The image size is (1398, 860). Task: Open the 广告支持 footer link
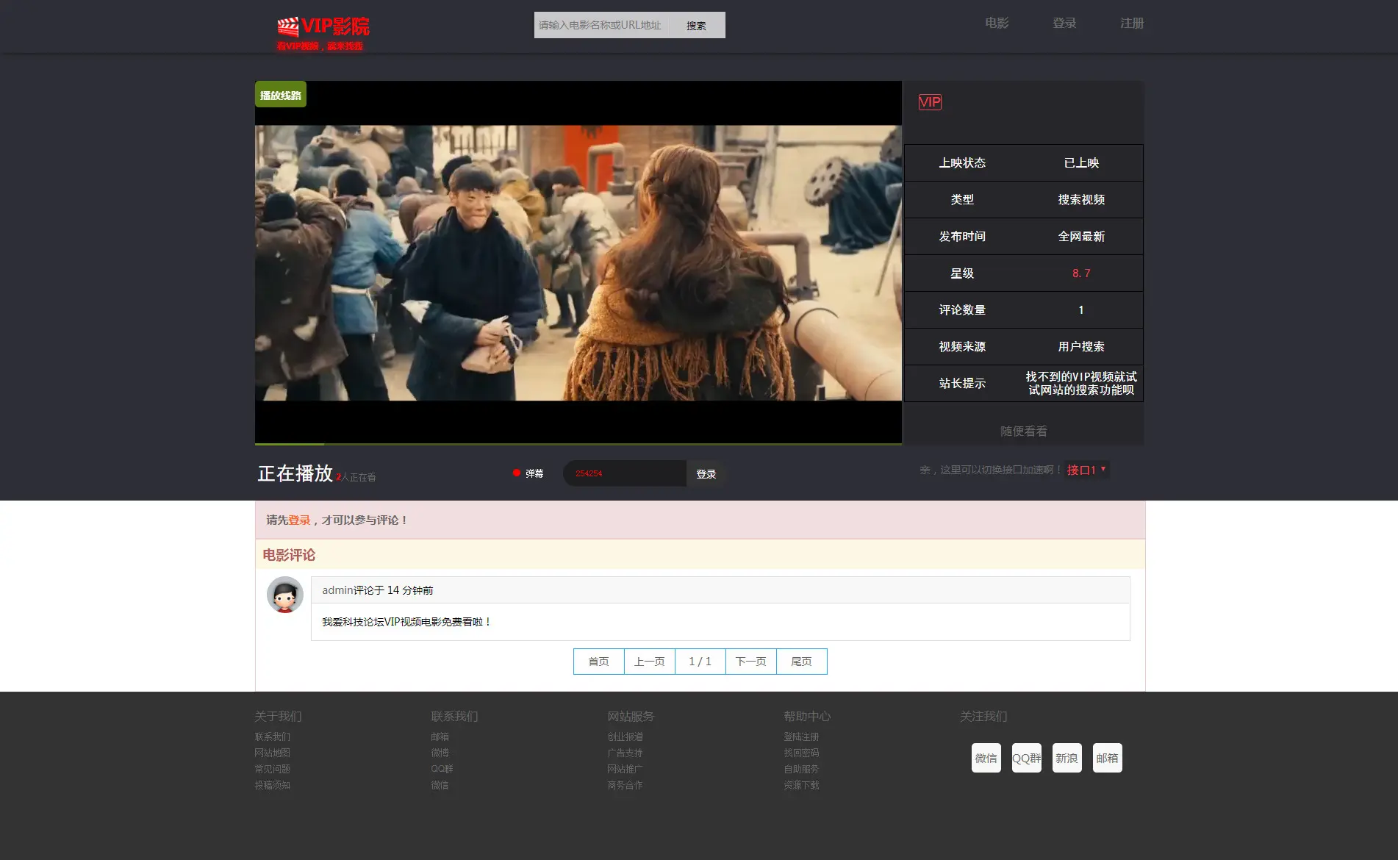point(625,753)
